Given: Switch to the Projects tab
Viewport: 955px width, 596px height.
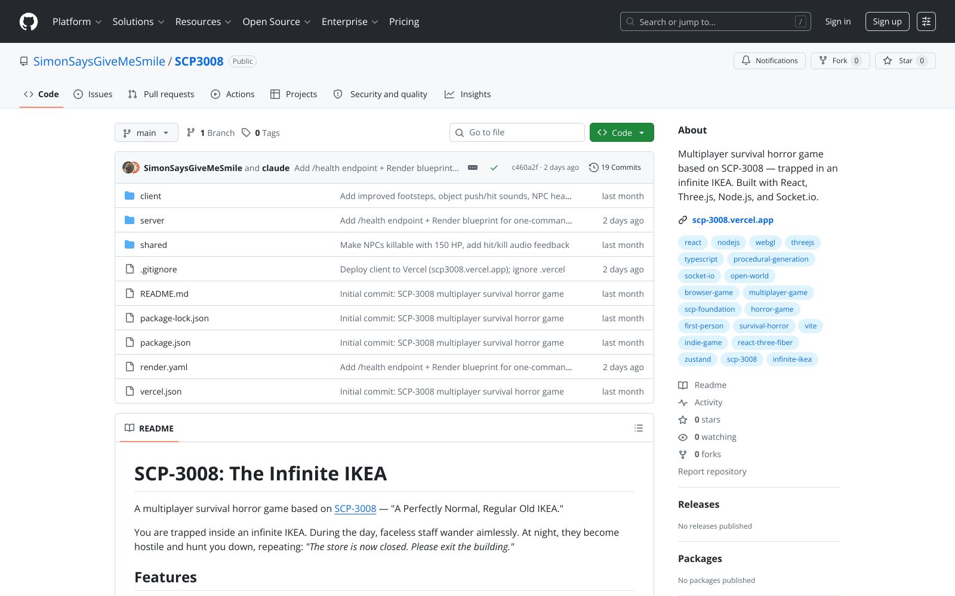Looking at the screenshot, I should tap(294, 94).
